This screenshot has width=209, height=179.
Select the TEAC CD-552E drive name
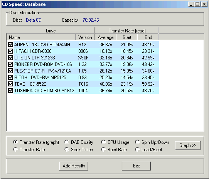pyautogui.click(x=30, y=84)
